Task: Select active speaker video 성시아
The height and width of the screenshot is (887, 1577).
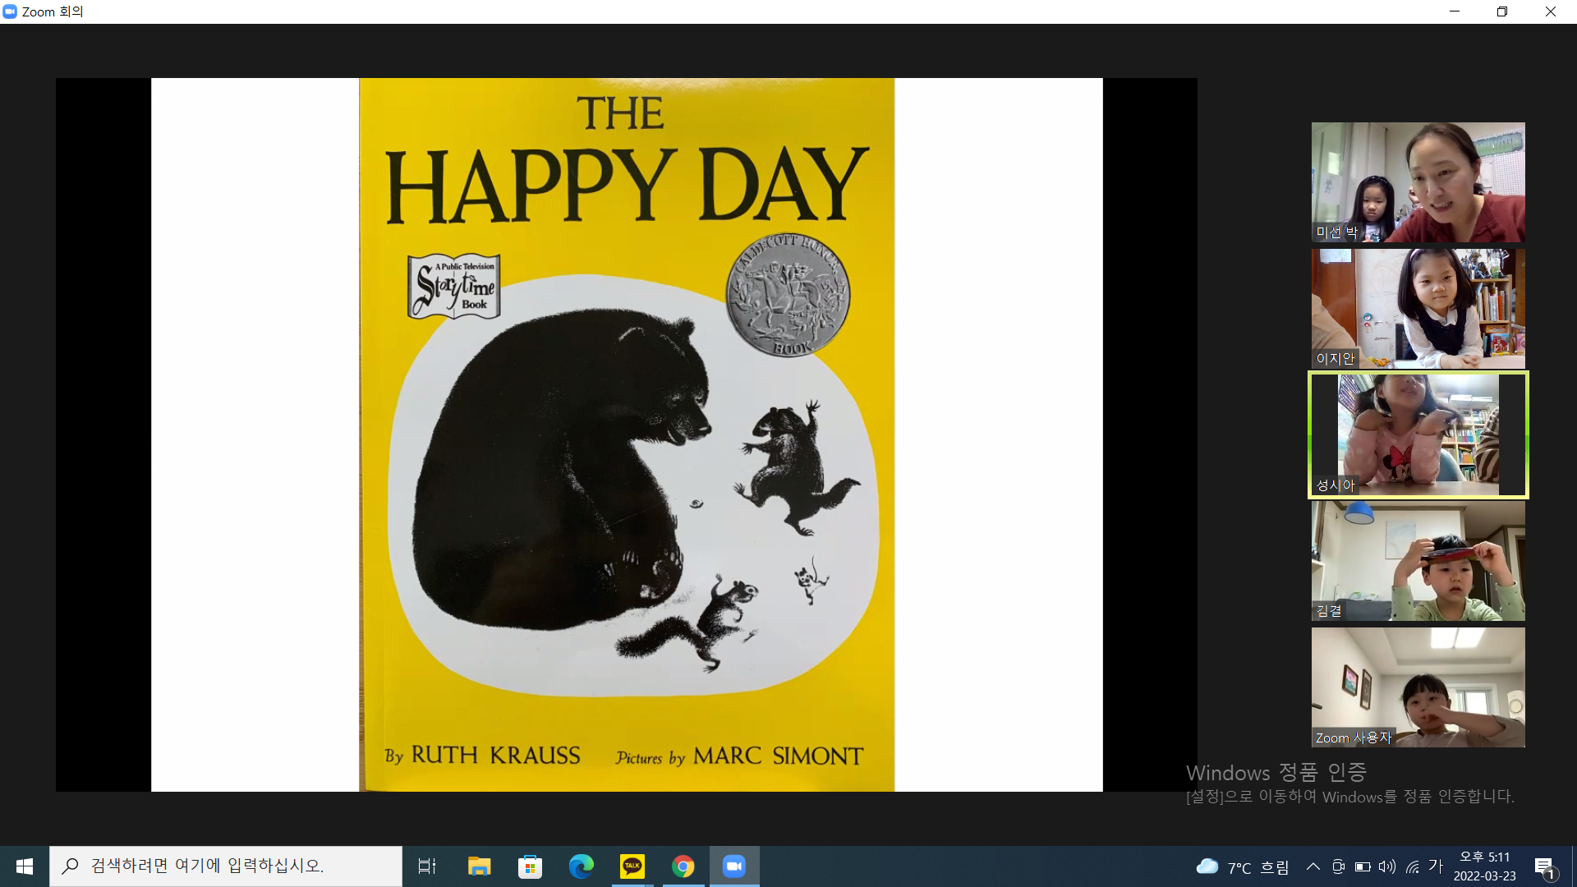Action: (1418, 434)
